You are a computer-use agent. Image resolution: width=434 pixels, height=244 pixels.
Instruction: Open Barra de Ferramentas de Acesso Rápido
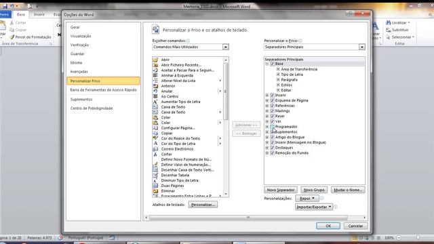coord(103,90)
